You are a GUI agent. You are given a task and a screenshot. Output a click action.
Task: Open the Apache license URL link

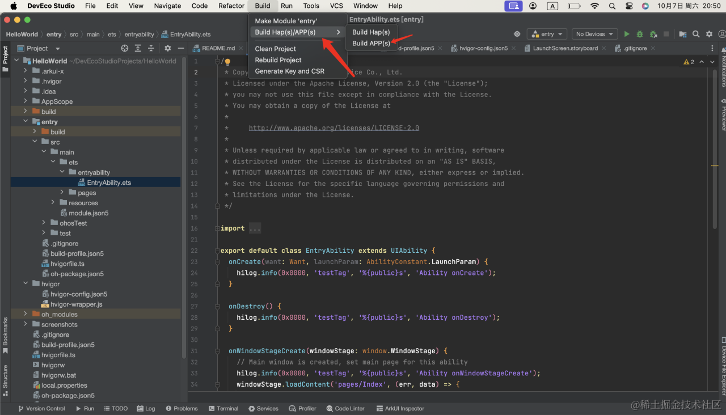pyautogui.click(x=334, y=128)
